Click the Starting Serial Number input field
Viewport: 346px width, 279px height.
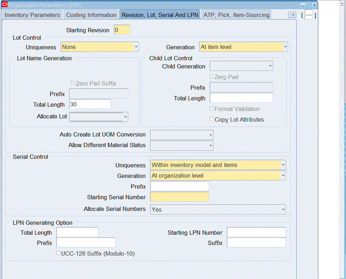179,197
